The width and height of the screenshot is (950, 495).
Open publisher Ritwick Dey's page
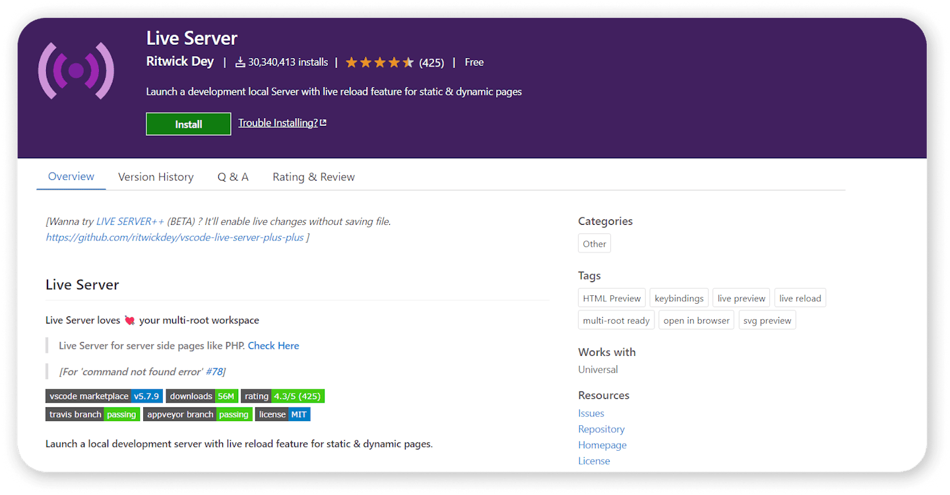coord(180,61)
